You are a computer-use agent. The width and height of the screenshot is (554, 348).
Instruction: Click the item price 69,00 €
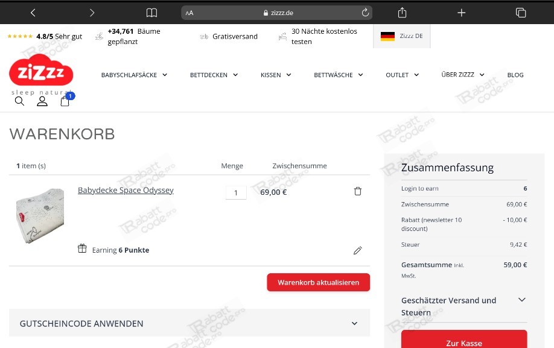pyautogui.click(x=273, y=192)
